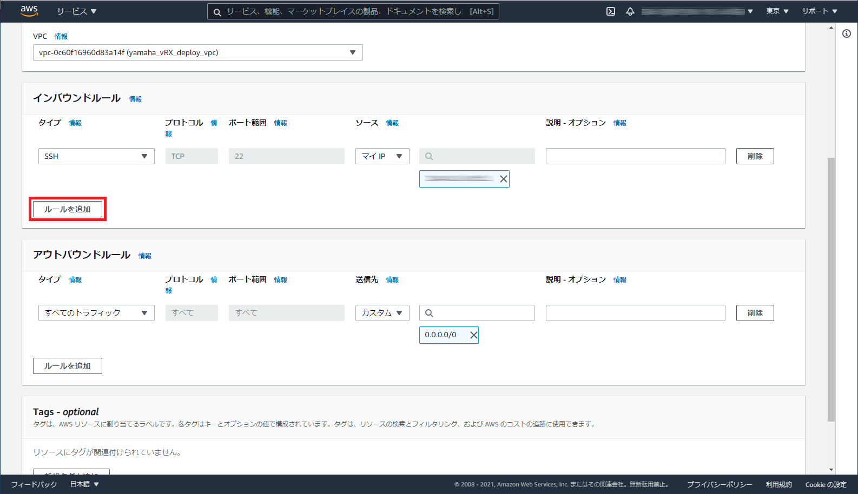Open the インバウンドルール 情報 link
Viewport: 858px width, 494px height.
coord(135,99)
